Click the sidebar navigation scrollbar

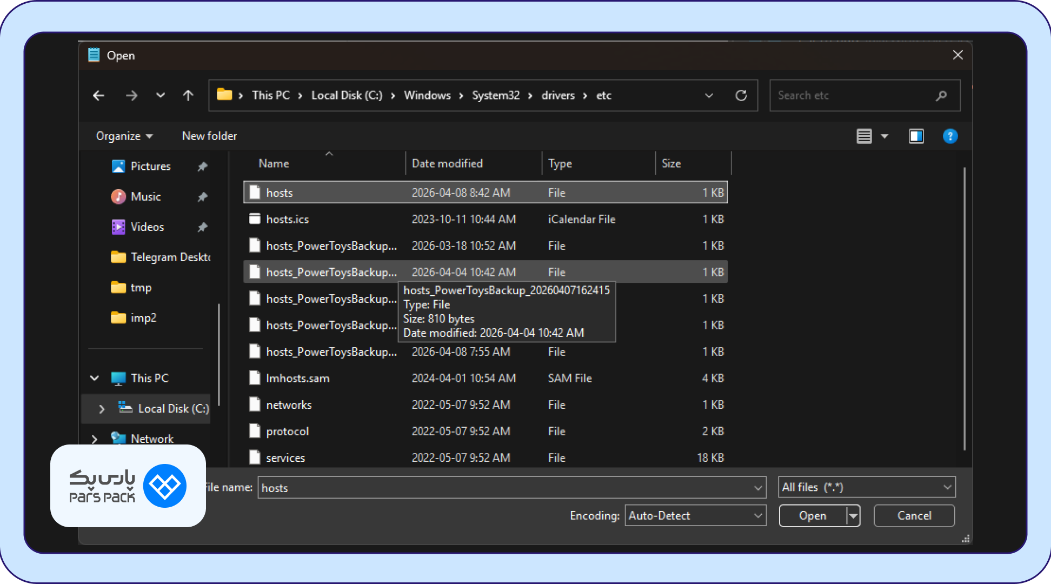pyautogui.click(x=218, y=354)
